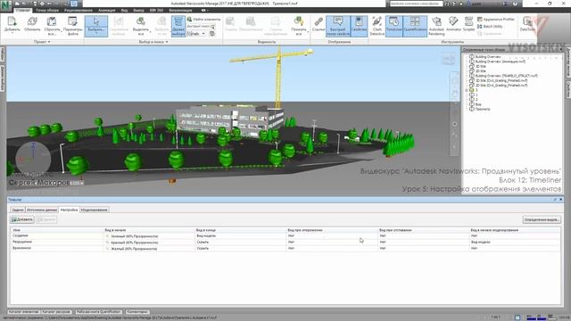Click the quick find search field in ribbon
The height and width of the screenshot is (321, 571).
(x=201, y=26)
